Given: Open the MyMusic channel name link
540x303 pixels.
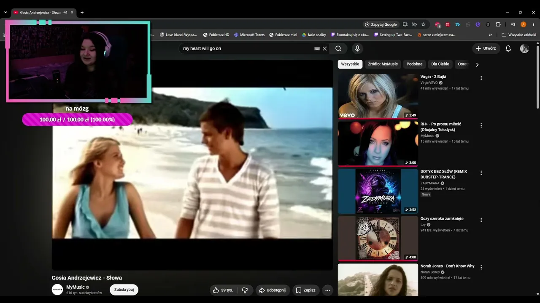Looking at the screenshot, I should (76, 287).
